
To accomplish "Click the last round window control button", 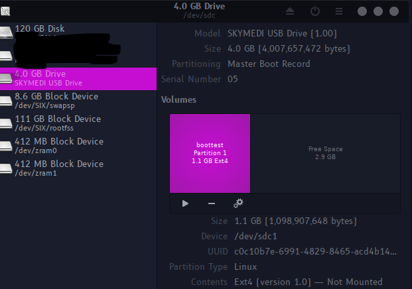I will (394, 11).
